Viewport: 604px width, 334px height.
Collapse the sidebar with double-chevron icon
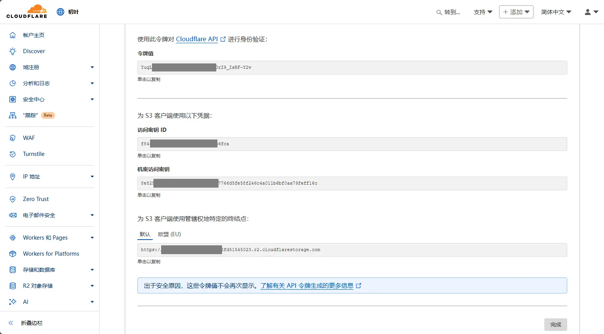11,323
